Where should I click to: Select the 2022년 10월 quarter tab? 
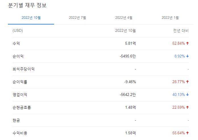31,18
